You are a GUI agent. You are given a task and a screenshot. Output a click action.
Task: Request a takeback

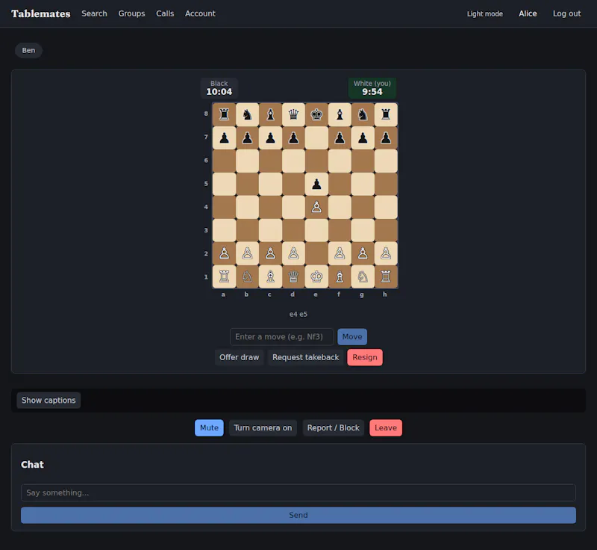[305, 357]
